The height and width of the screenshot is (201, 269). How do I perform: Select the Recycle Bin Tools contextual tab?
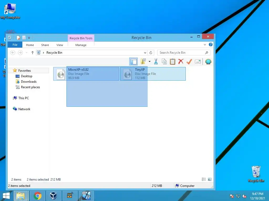[x=81, y=38]
